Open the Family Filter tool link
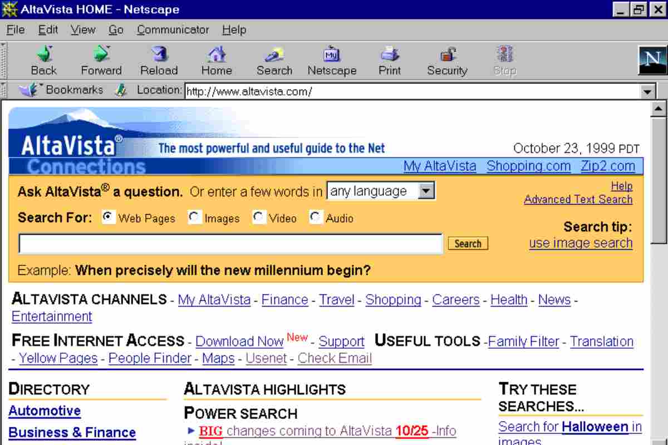668x445 pixels. click(x=523, y=341)
